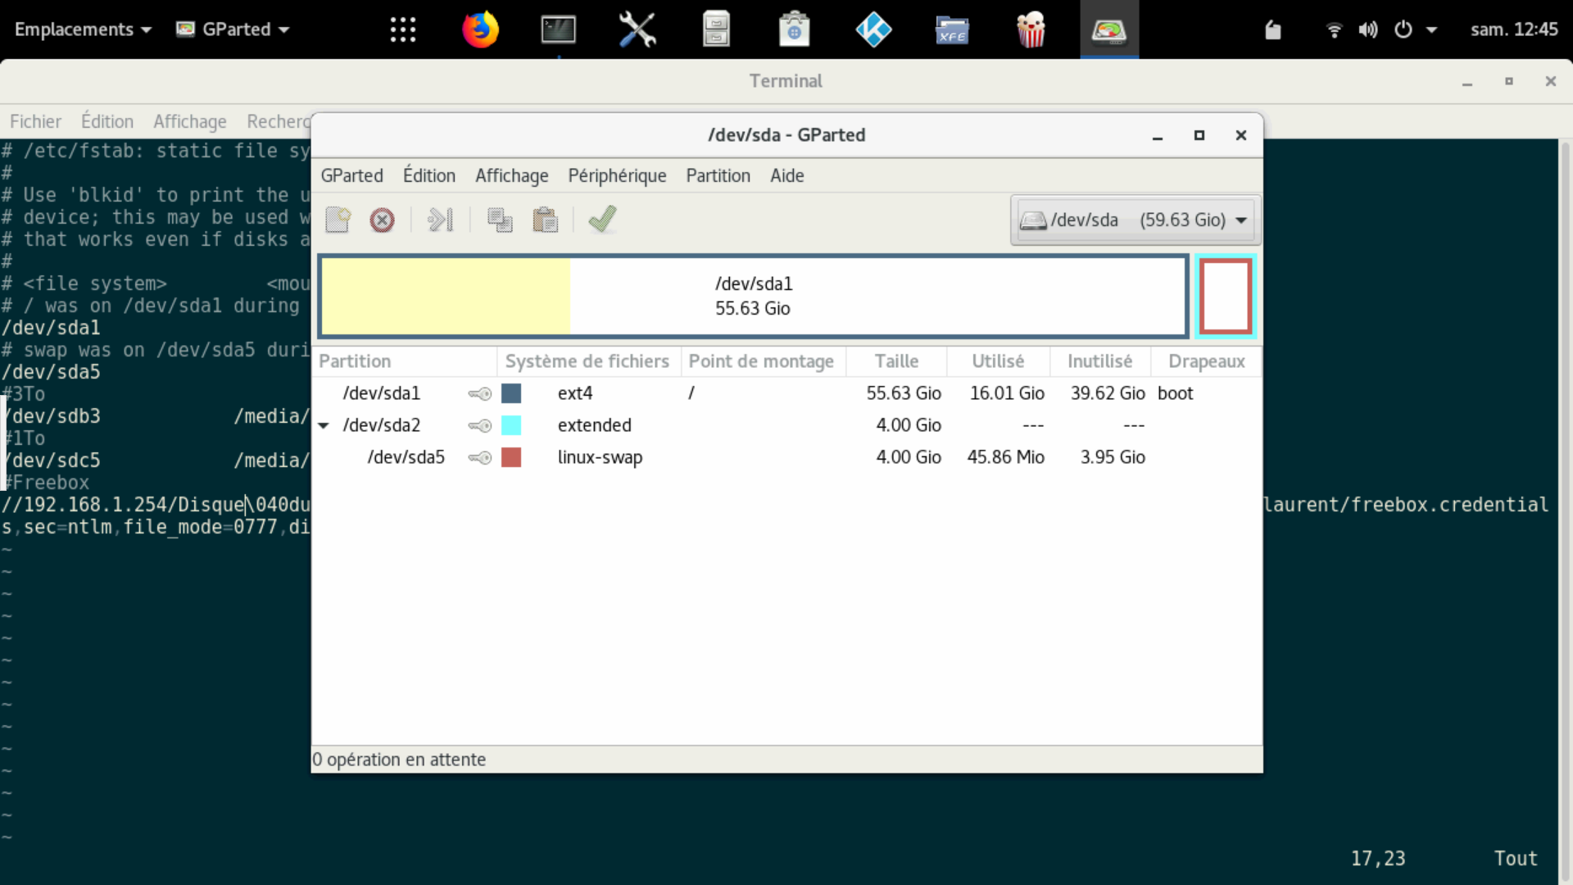Click the new partition toolbar icon
Screen dimensions: 1573x885
[x=338, y=220]
